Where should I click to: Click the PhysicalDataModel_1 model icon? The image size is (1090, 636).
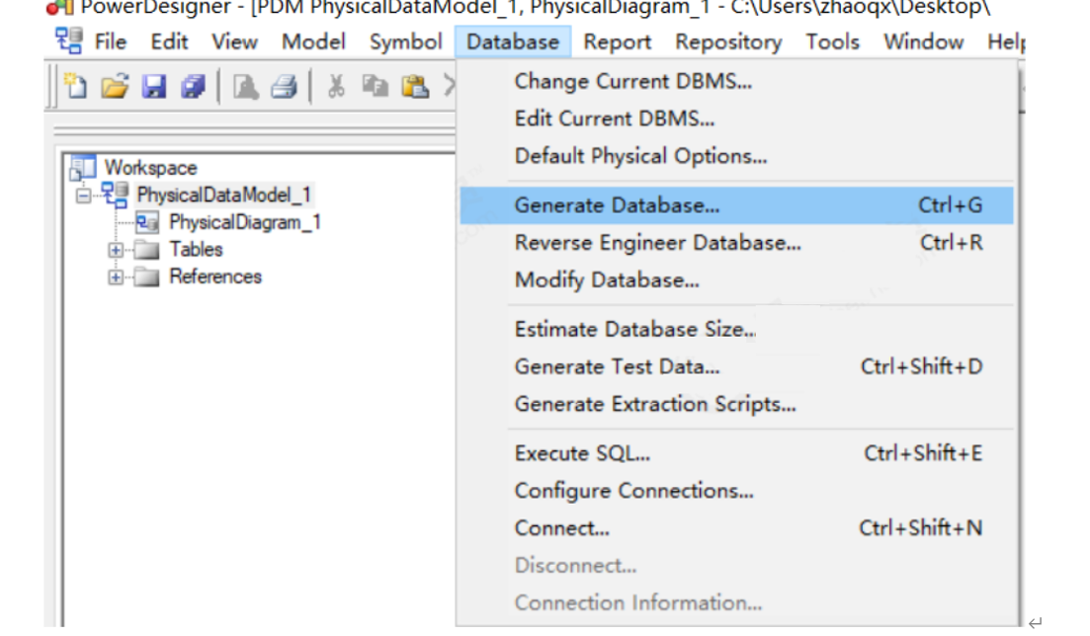[x=116, y=195]
